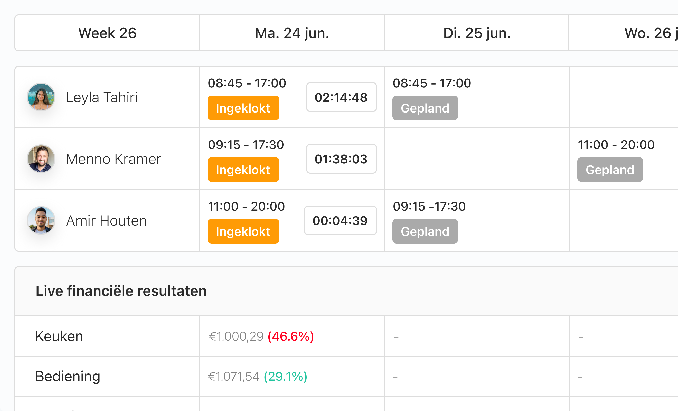
Task: Switch to the Ma. 24 jun. column
Action: pyautogui.click(x=292, y=33)
